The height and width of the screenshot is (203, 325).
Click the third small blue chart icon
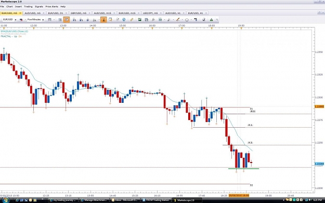[88, 20]
